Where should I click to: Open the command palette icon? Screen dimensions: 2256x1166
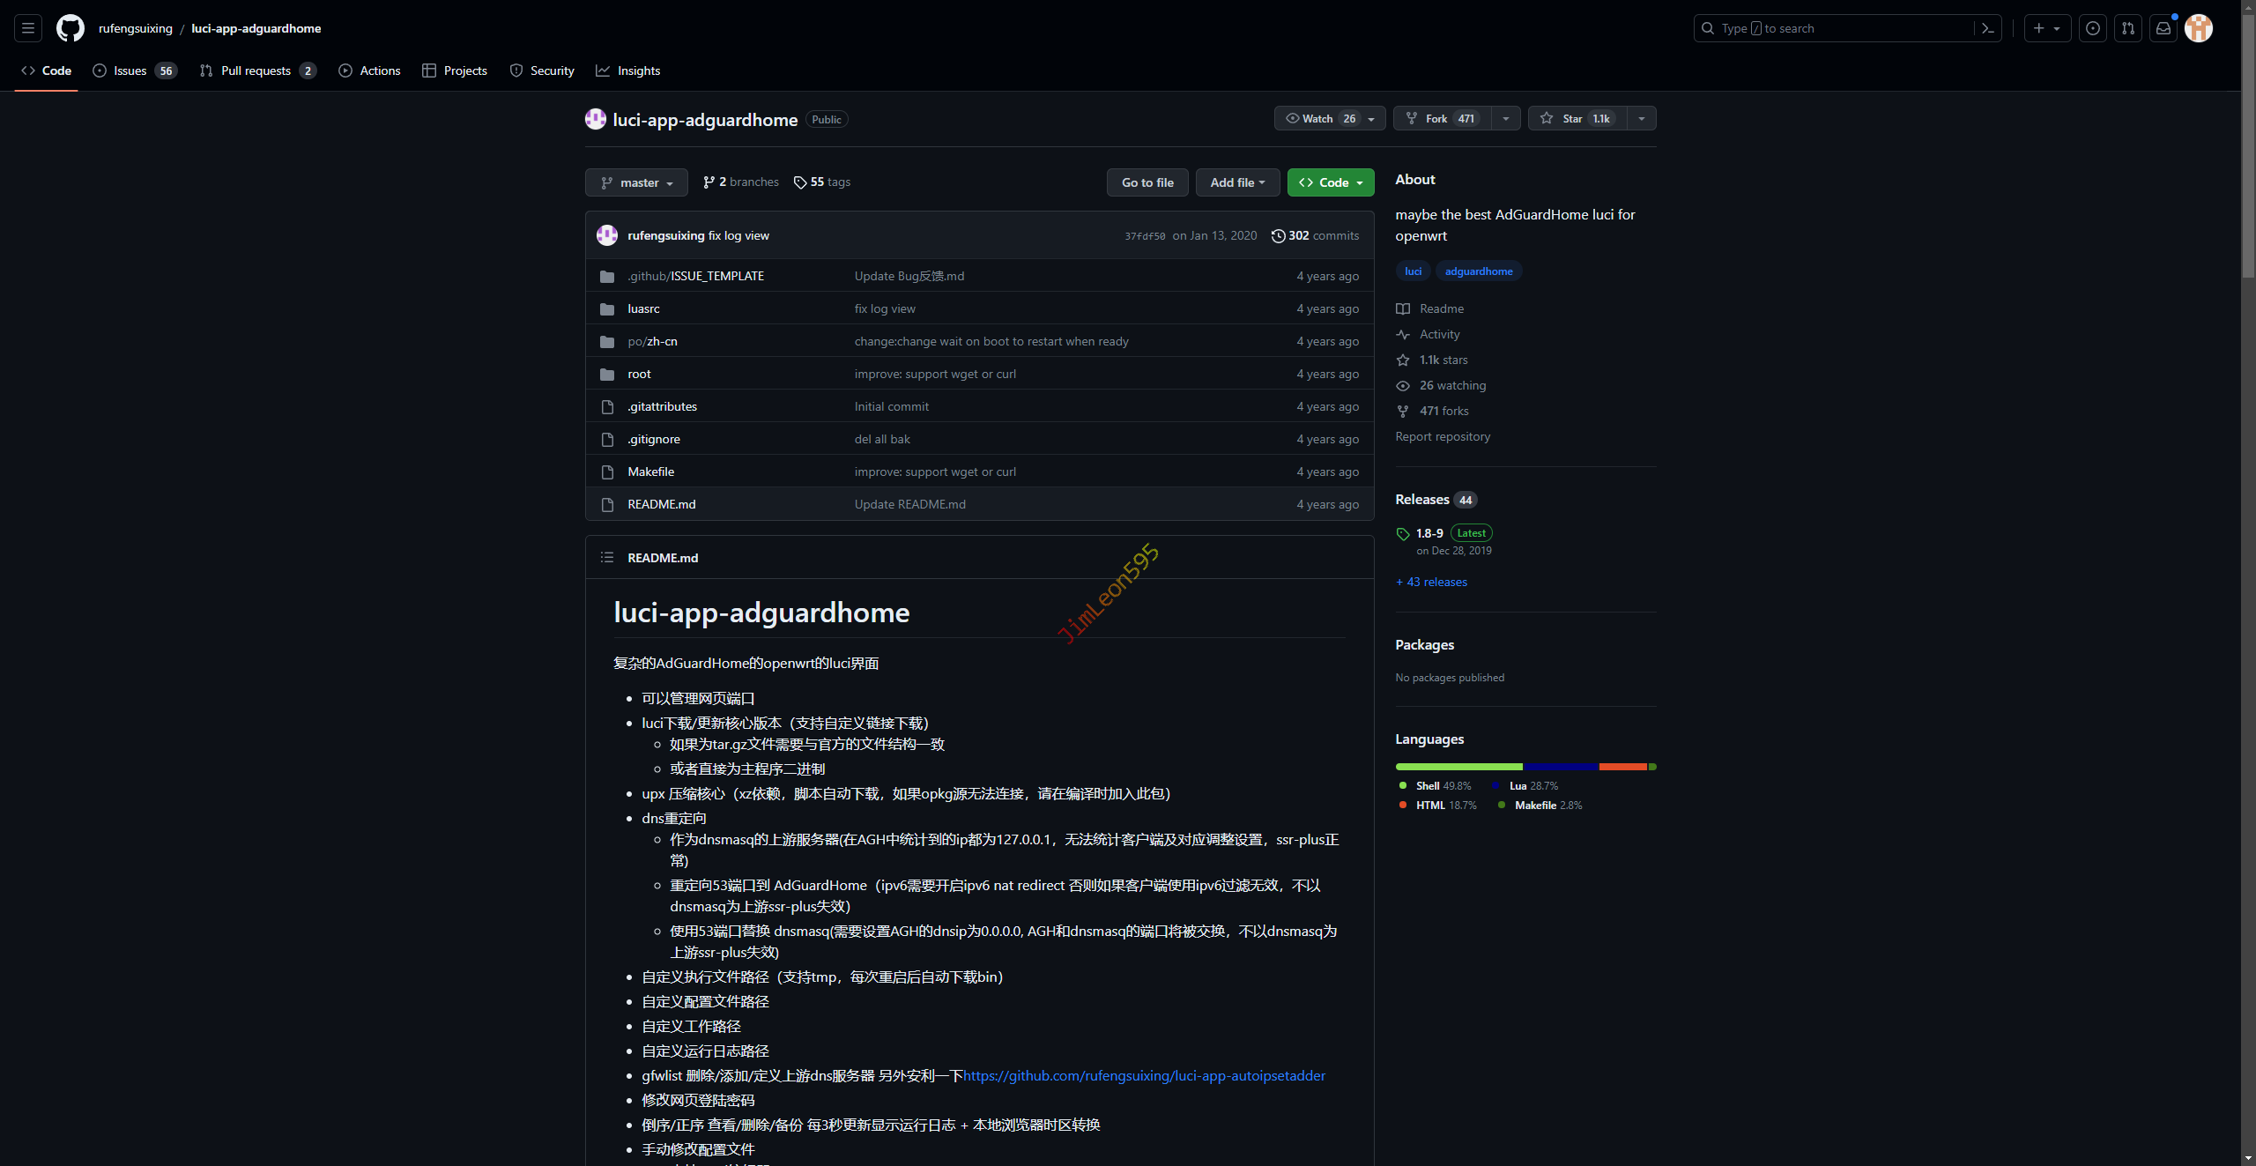click(1987, 28)
